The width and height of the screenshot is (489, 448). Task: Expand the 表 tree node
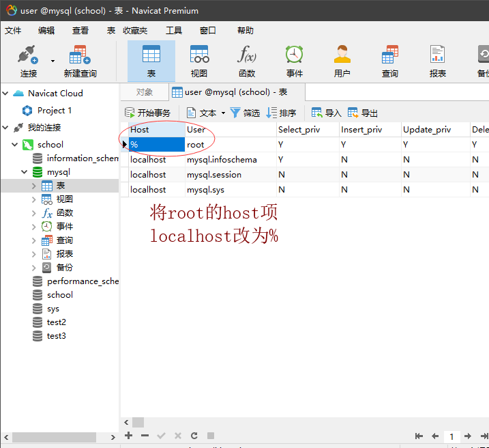[33, 186]
